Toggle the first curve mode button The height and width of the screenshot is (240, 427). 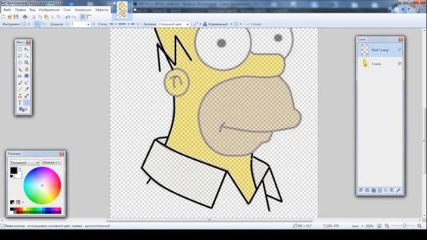click(x=37, y=24)
